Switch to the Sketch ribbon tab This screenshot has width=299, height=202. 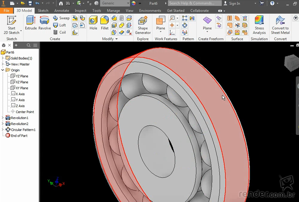tap(43, 11)
